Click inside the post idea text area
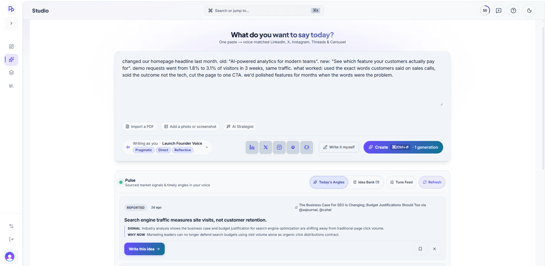The image size is (545, 266). pos(282,82)
